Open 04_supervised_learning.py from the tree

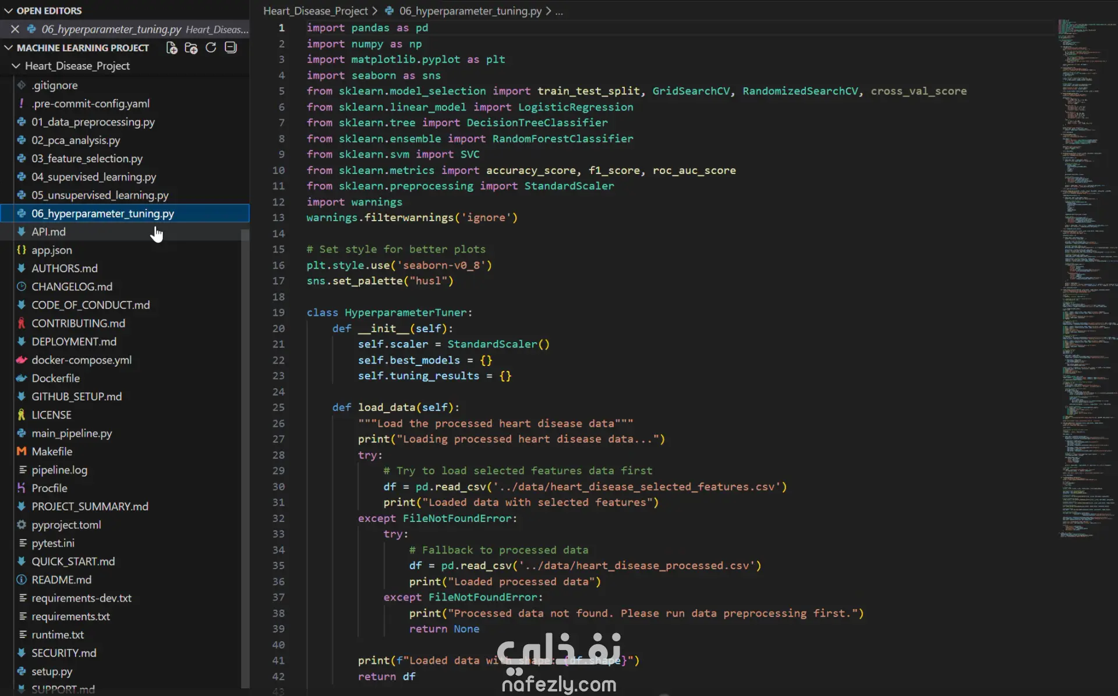click(94, 177)
